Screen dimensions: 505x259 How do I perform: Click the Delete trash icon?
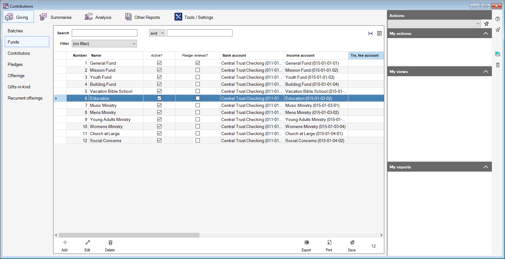[x=110, y=243]
